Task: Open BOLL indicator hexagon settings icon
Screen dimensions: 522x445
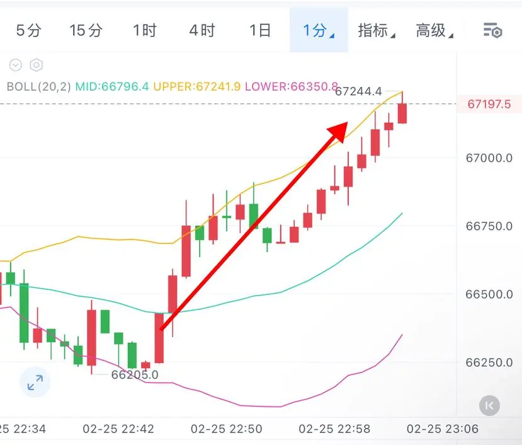Action: tap(37, 65)
